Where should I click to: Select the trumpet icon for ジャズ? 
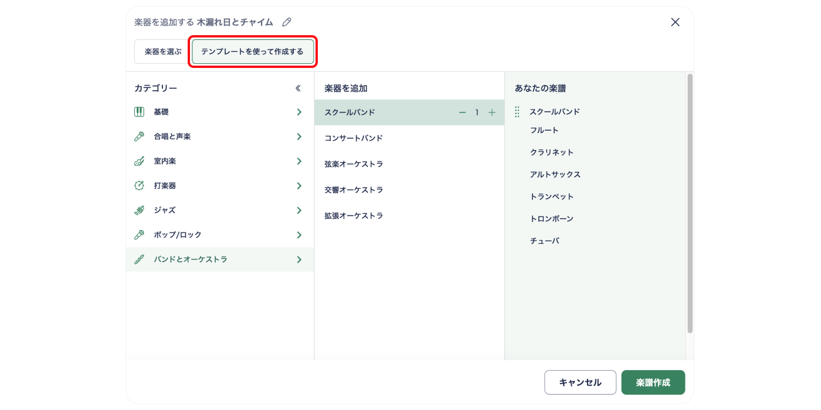[x=139, y=210]
